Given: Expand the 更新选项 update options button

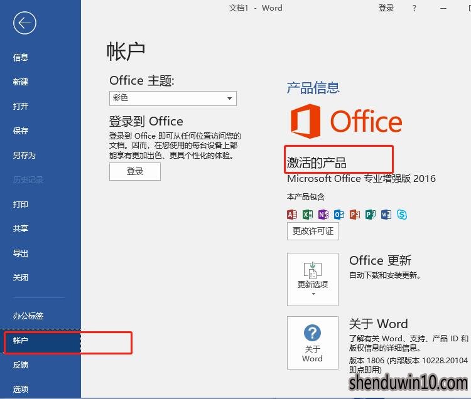Looking at the screenshot, I should tap(313, 279).
